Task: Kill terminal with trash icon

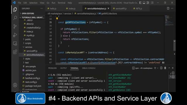Action: pos(165,68)
